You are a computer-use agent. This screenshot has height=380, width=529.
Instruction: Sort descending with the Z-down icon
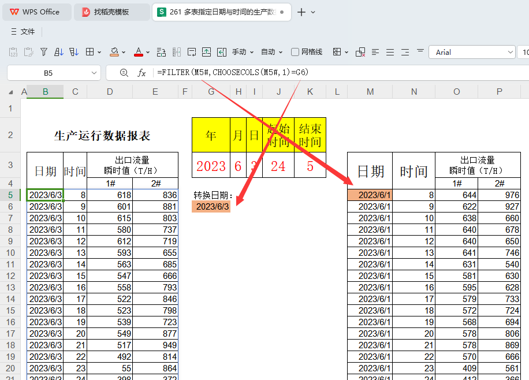coord(74,52)
